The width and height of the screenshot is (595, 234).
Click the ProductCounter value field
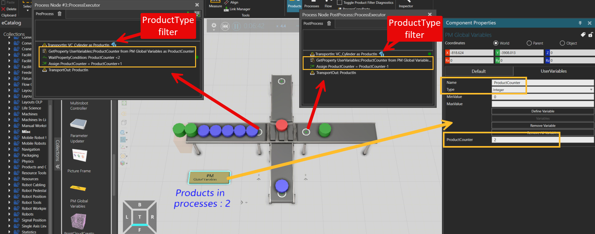542,140
